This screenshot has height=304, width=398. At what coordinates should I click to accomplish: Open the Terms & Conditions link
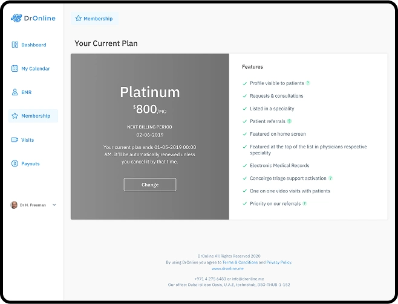tap(240, 262)
